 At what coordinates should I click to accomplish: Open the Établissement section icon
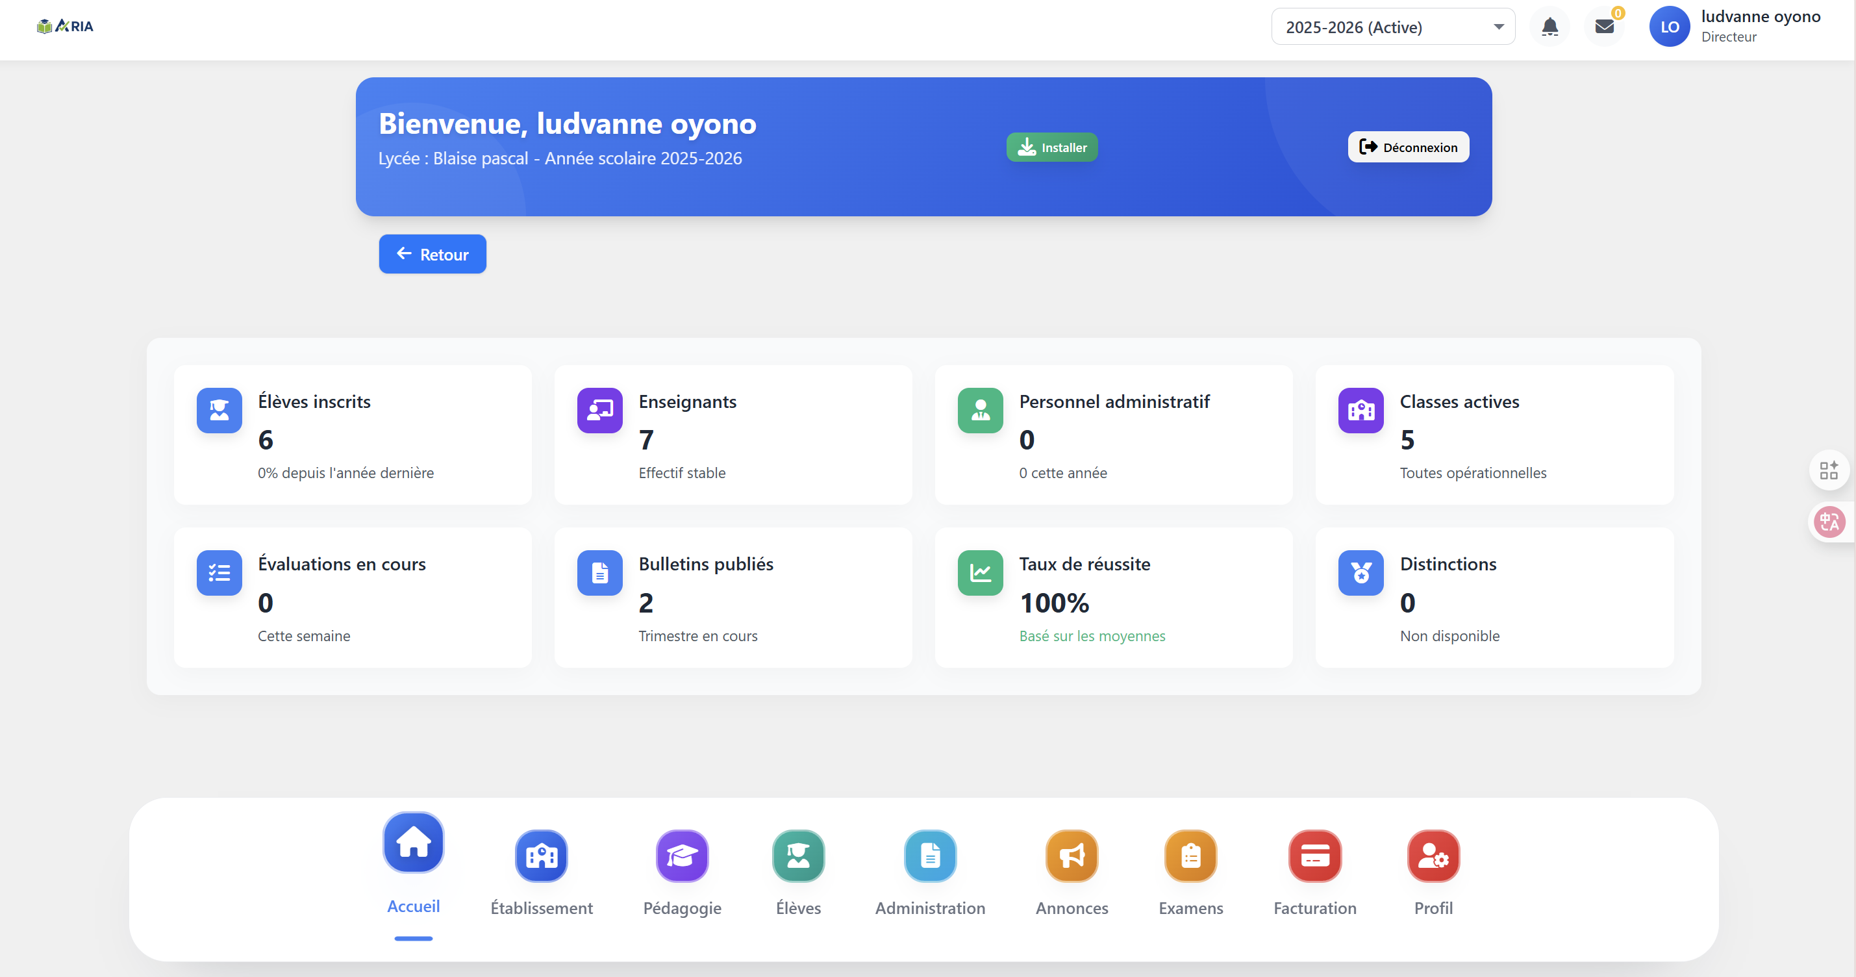pyautogui.click(x=541, y=856)
